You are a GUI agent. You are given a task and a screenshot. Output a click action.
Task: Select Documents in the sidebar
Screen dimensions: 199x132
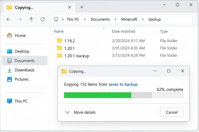24,61
